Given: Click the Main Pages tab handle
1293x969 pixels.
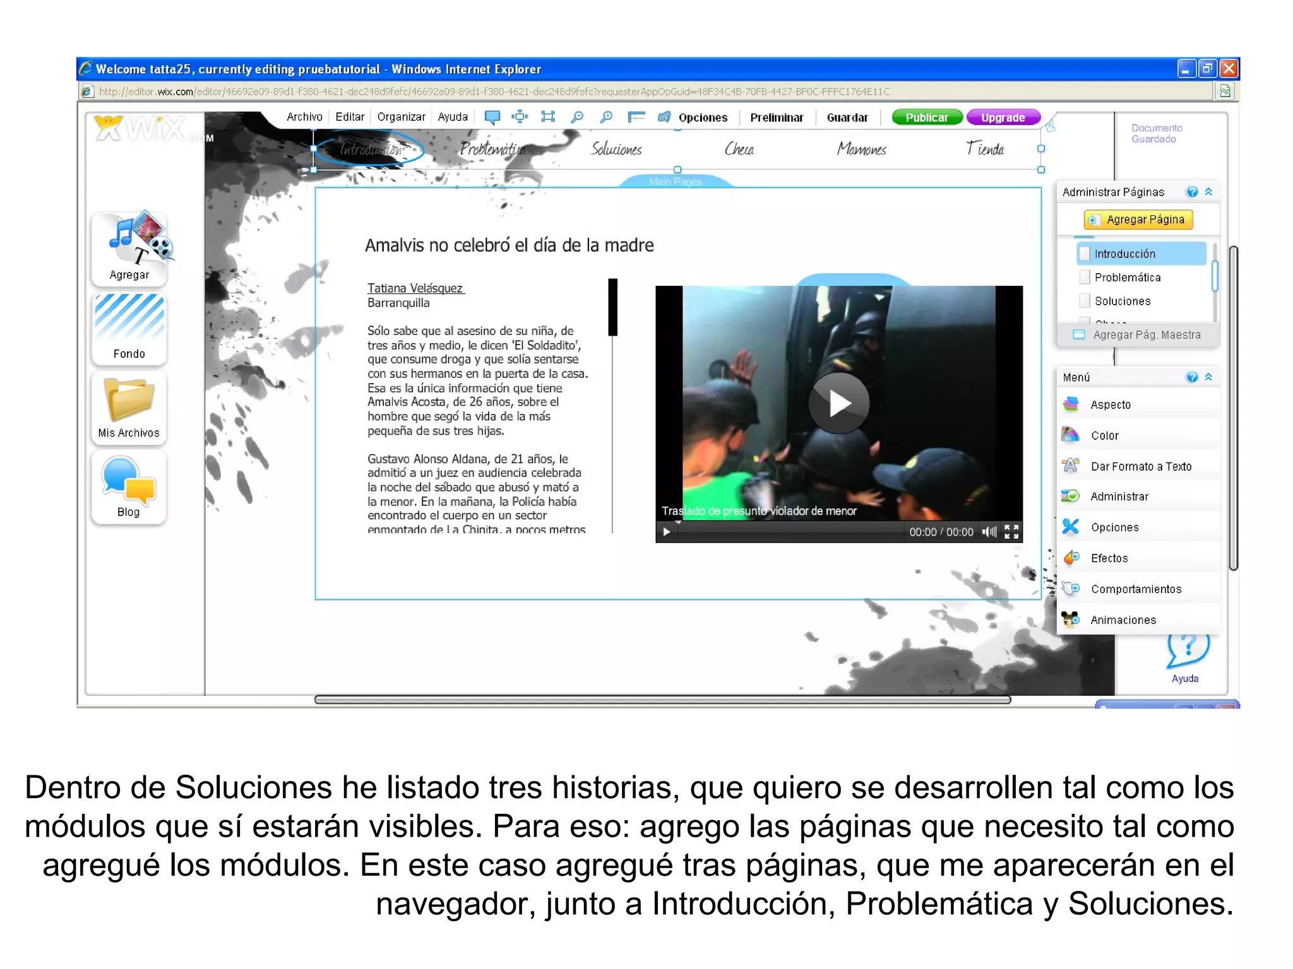Looking at the screenshot, I should pyautogui.click(x=676, y=181).
